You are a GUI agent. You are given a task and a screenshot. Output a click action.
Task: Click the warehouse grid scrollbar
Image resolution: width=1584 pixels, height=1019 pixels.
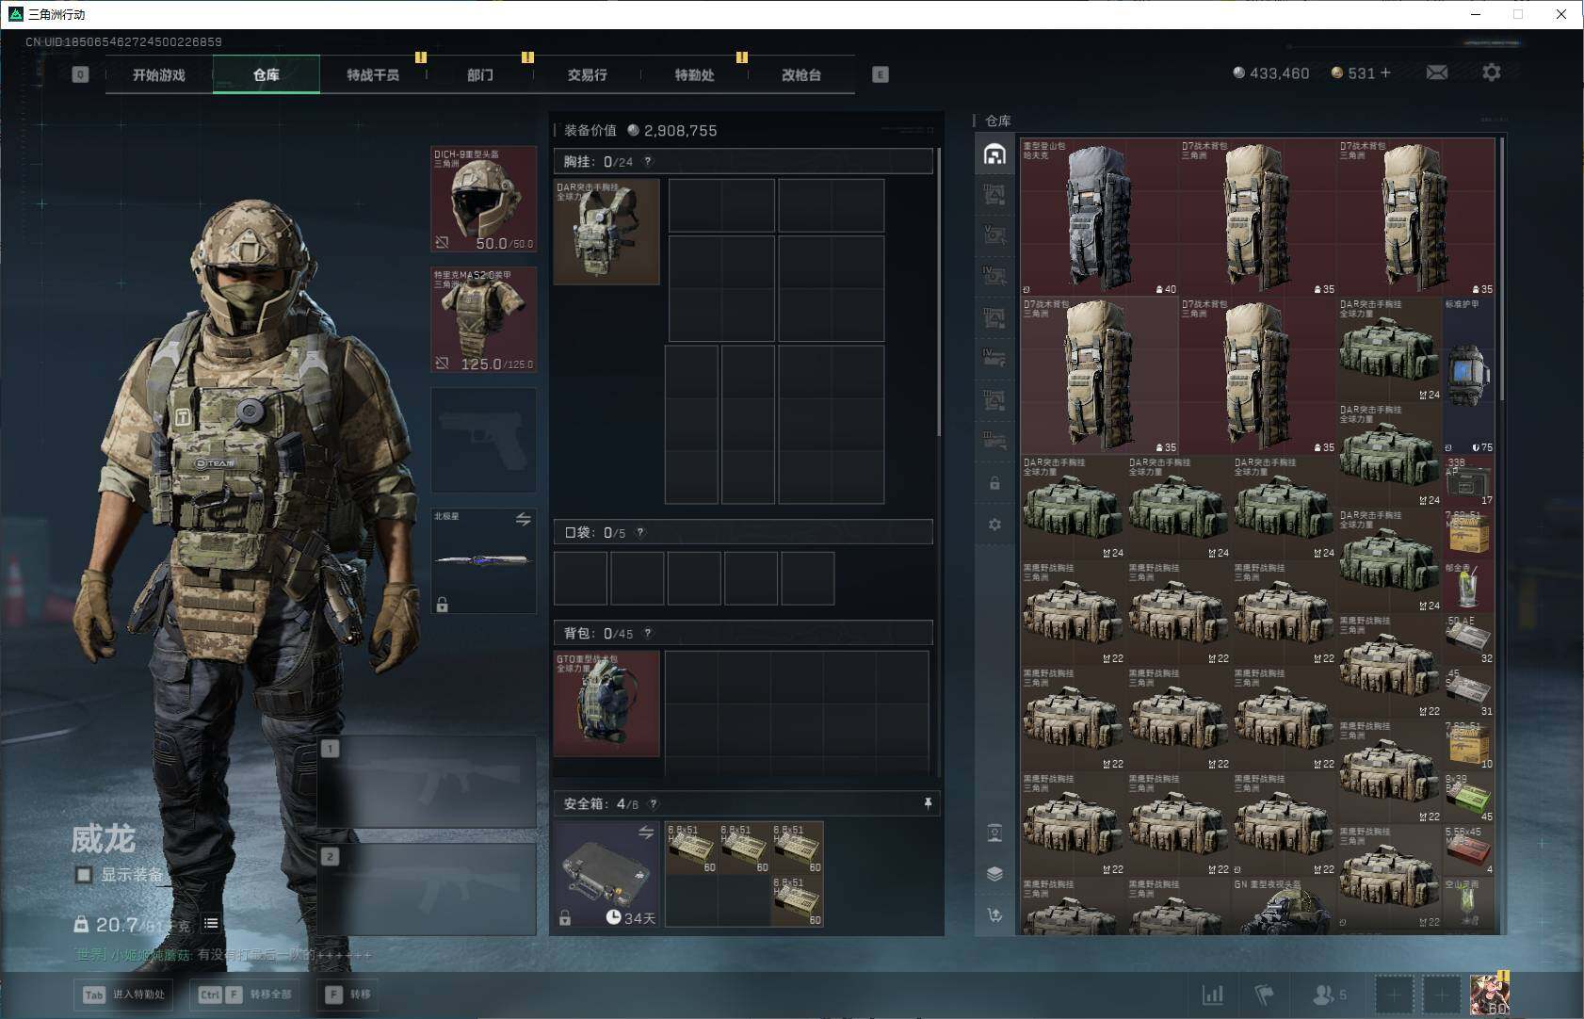[1502, 268]
